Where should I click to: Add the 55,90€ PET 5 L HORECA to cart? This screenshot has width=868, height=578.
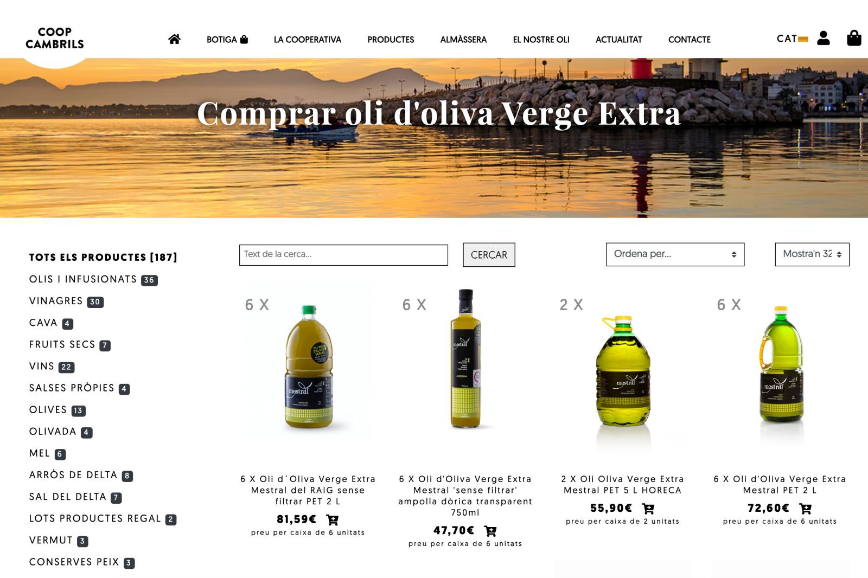[x=648, y=509]
